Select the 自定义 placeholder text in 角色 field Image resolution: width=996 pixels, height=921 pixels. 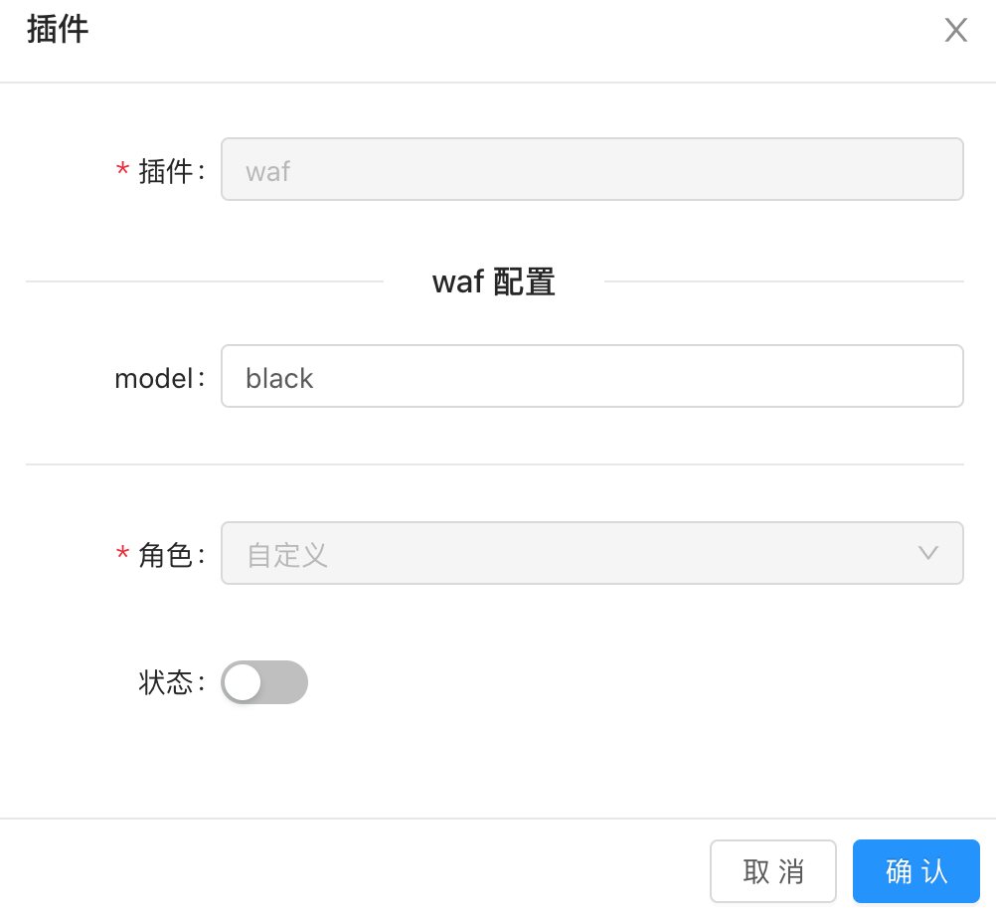[287, 554]
